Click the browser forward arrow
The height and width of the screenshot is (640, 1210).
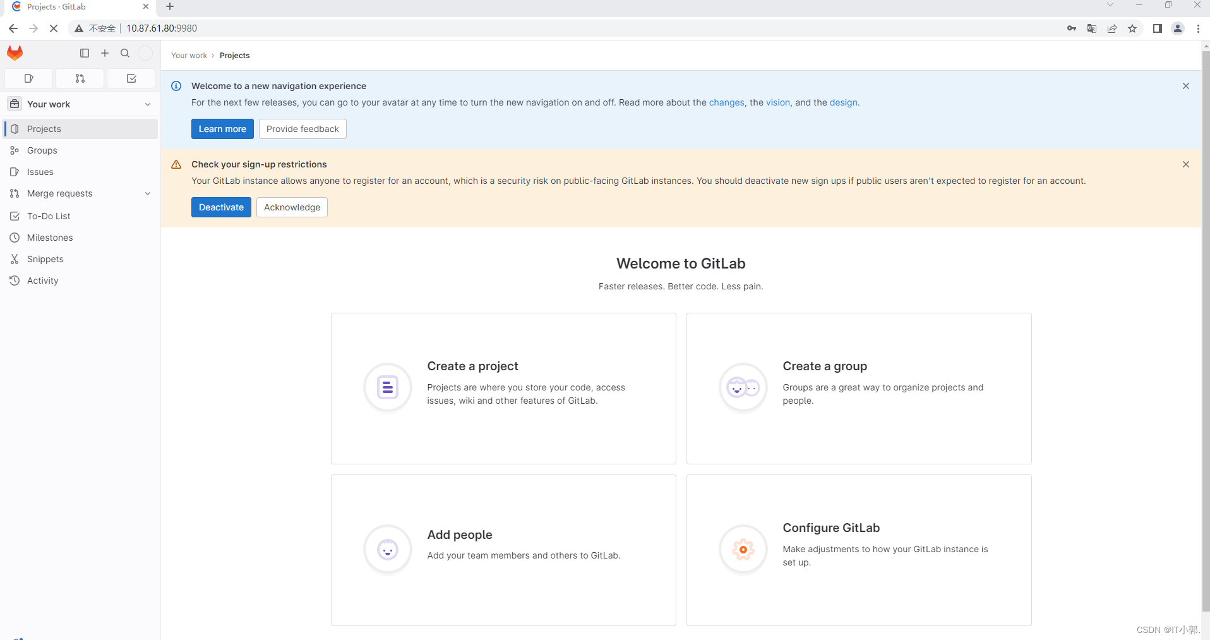[33, 28]
